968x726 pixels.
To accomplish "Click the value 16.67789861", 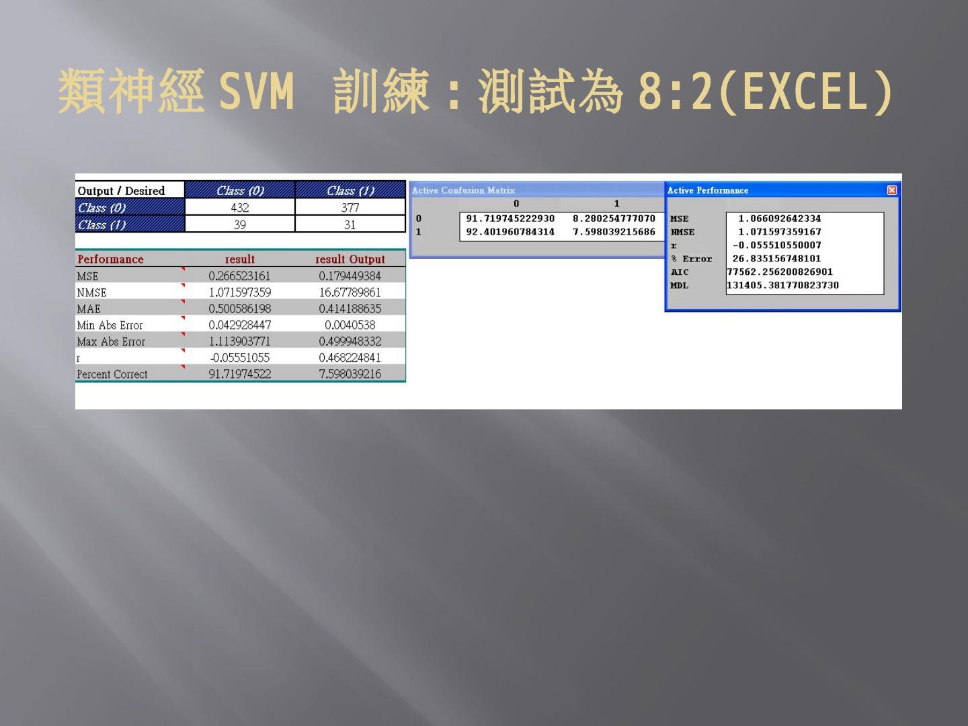I will click(x=350, y=292).
